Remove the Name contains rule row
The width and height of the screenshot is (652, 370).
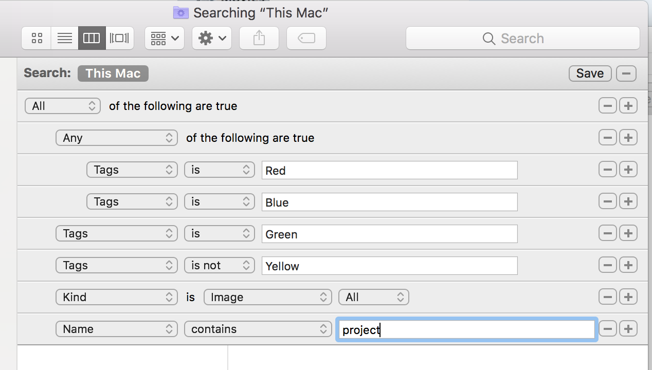click(x=608, y=329)
